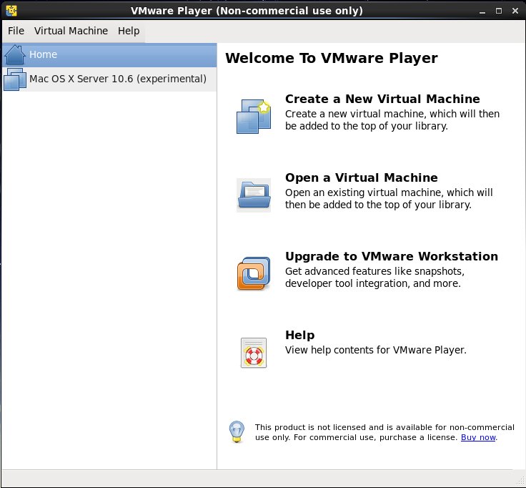
Task: Click 'Create a new virtual machine, which will then' description
Action: pyautogui.click(x=392, y=120)
